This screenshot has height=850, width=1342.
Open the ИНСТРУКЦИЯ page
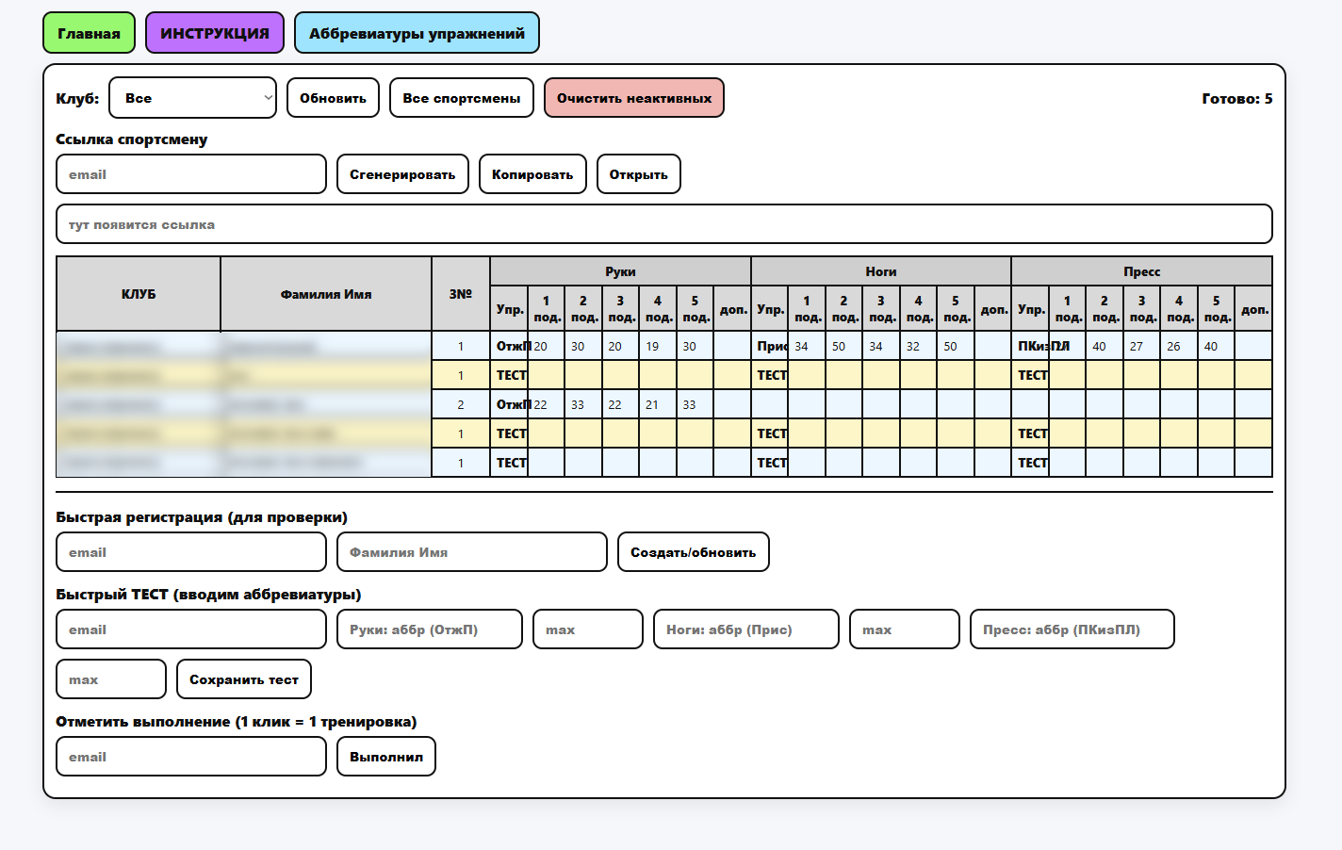pyautogui.click(x=215, y=33)
